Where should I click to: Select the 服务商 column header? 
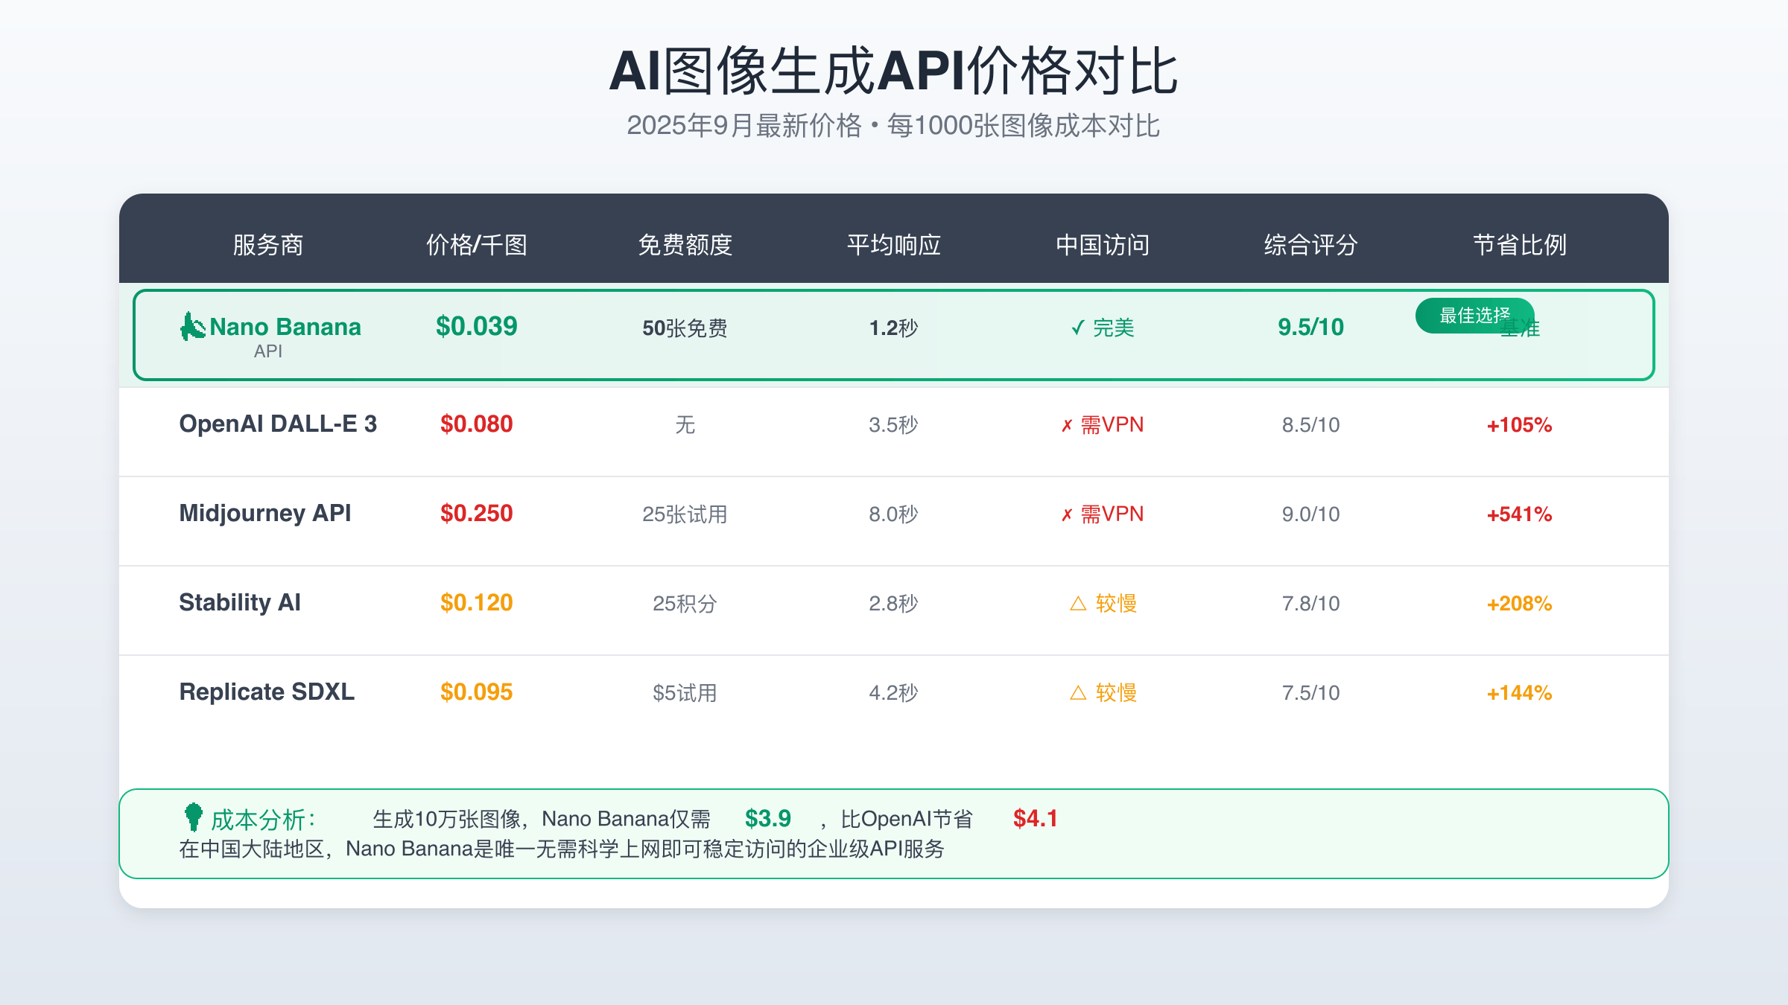pos(268,245)
